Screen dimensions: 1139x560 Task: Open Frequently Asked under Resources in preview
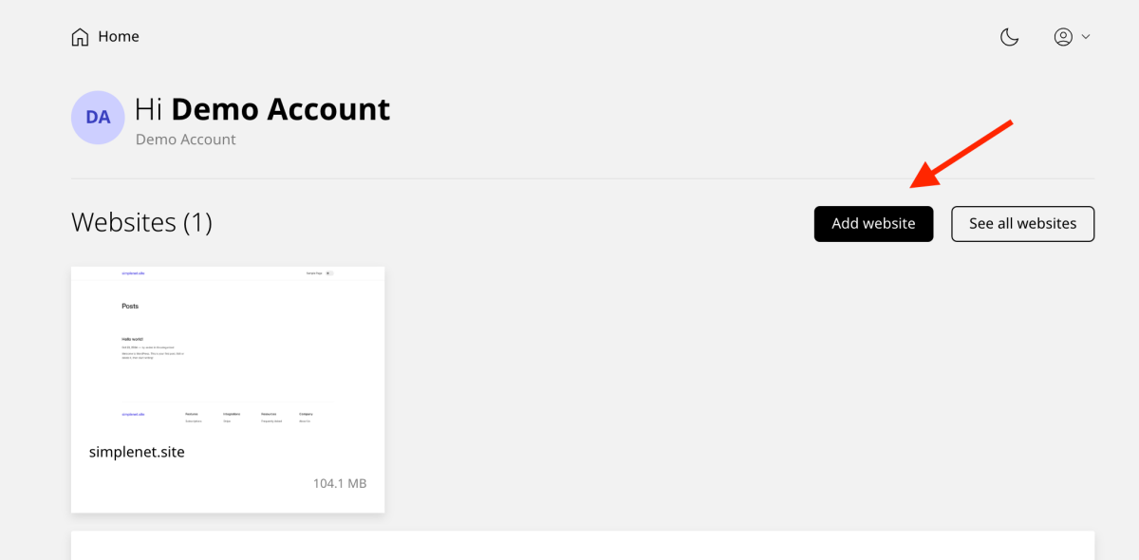pyautogui.click(x=271, y=420)
